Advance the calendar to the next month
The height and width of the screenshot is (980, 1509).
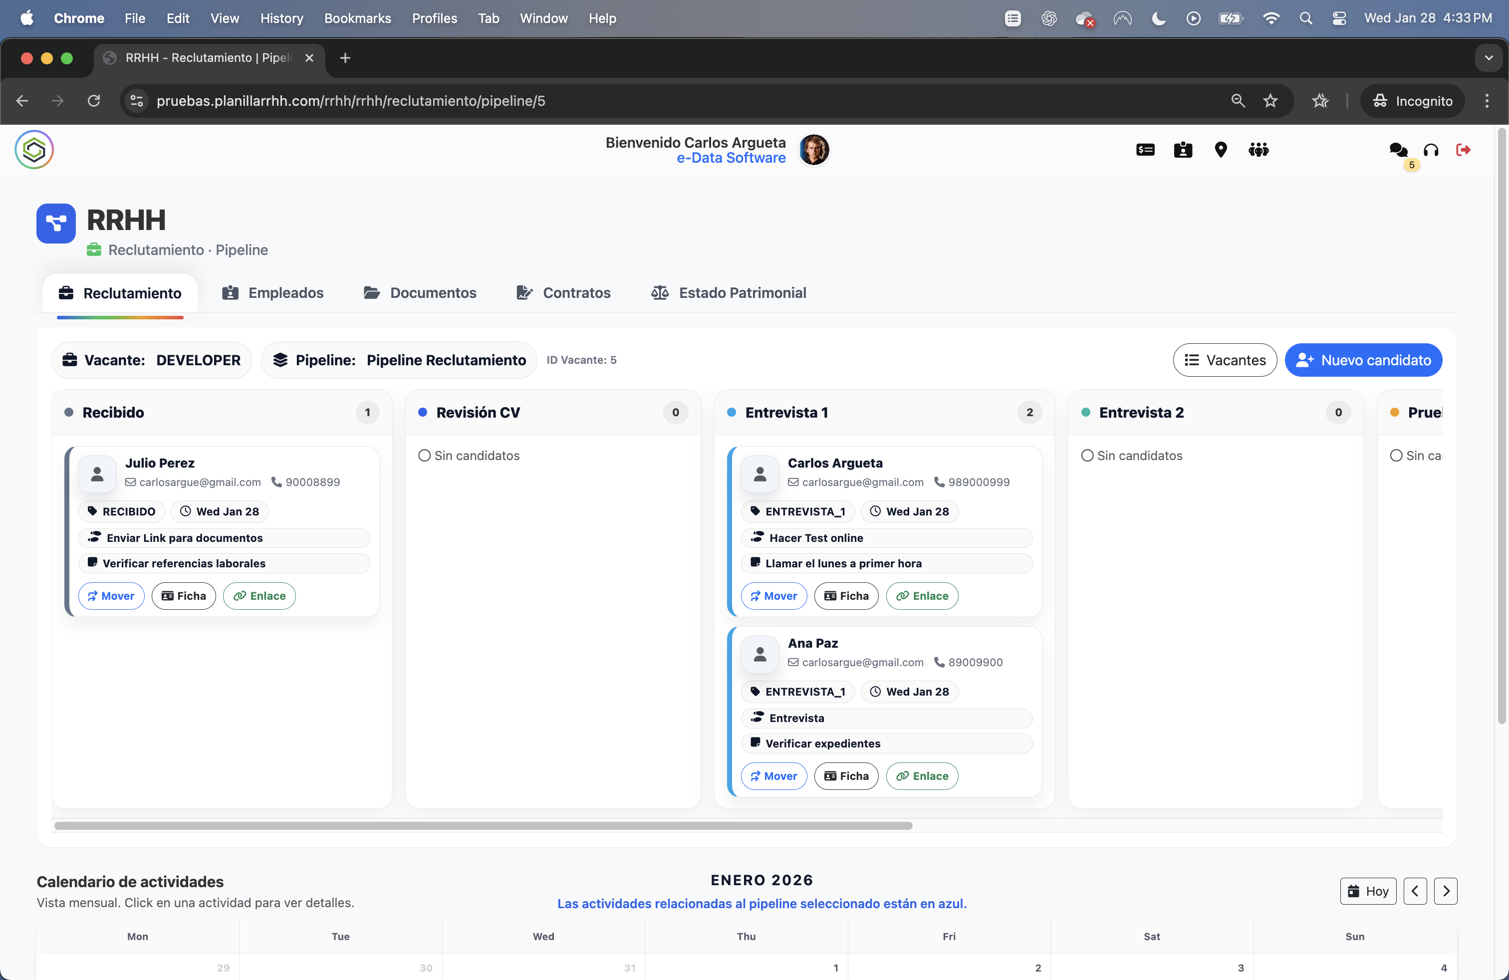pos(1446,891)
